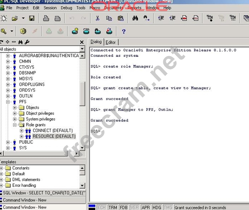
Task: Toggle the APR autoprint option
Action: 146,207
